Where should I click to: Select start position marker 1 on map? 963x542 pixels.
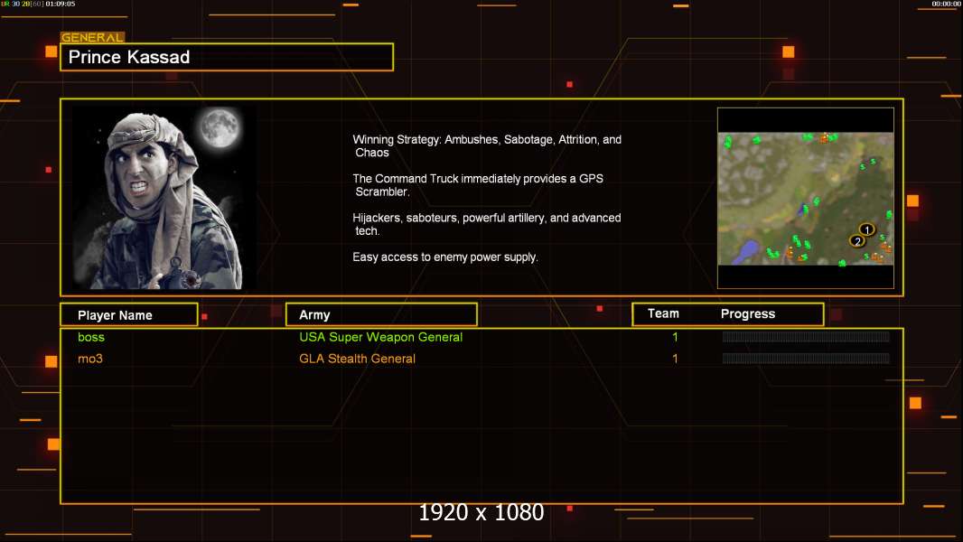coord(866,229)
